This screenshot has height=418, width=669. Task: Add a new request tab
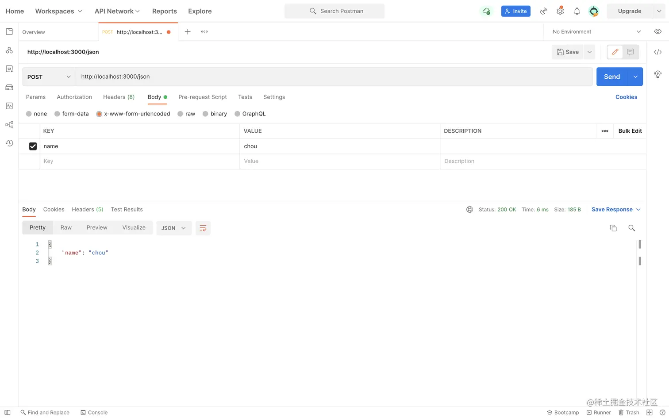(188, 31)
